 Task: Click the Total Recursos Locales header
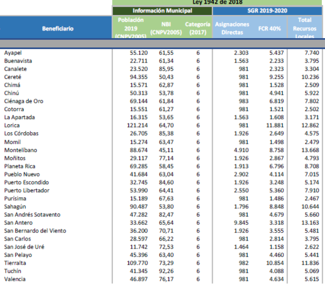(x=304, y=28)
